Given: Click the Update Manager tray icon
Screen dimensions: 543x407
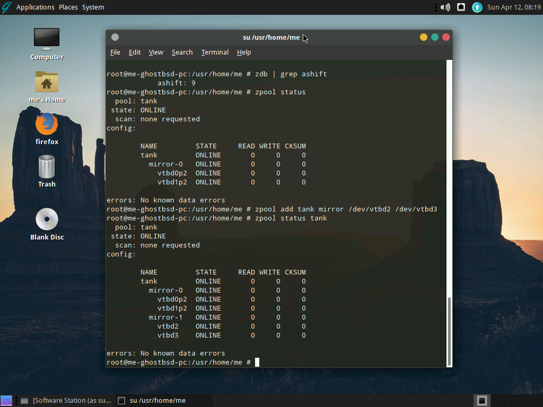Looking at the screenshot, I should 476,7.
